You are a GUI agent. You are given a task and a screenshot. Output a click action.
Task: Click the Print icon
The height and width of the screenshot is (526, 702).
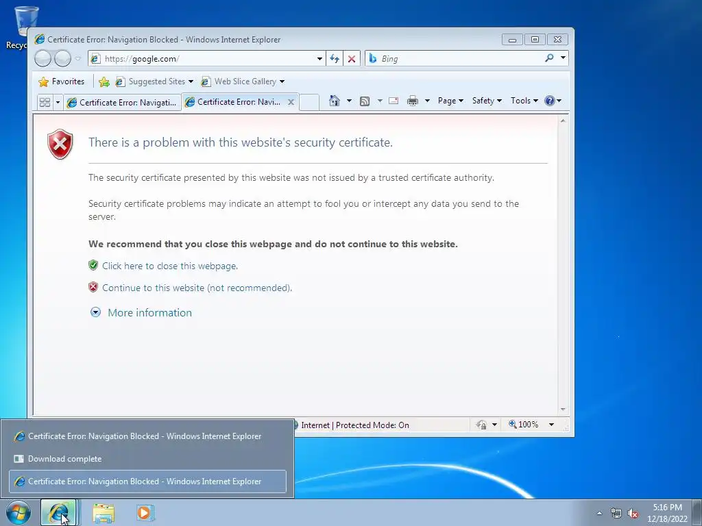coord(412,101)
